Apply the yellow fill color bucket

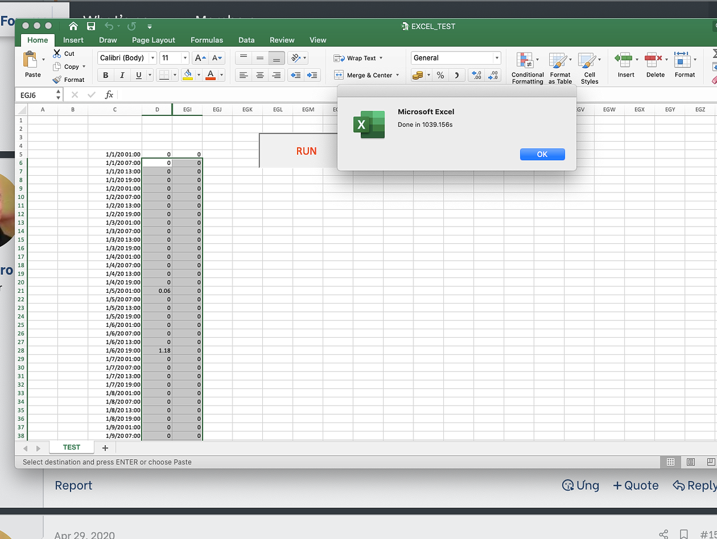click(x=188, y=75)
